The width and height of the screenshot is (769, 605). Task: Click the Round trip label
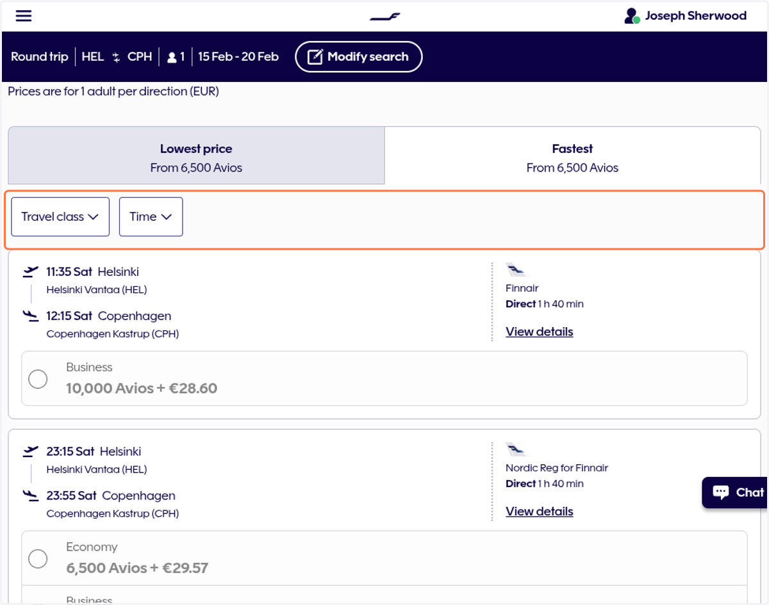(x=39, y=57)
